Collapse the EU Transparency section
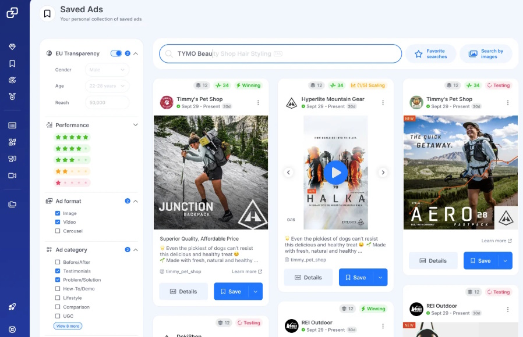 click(x=136, y=53)
